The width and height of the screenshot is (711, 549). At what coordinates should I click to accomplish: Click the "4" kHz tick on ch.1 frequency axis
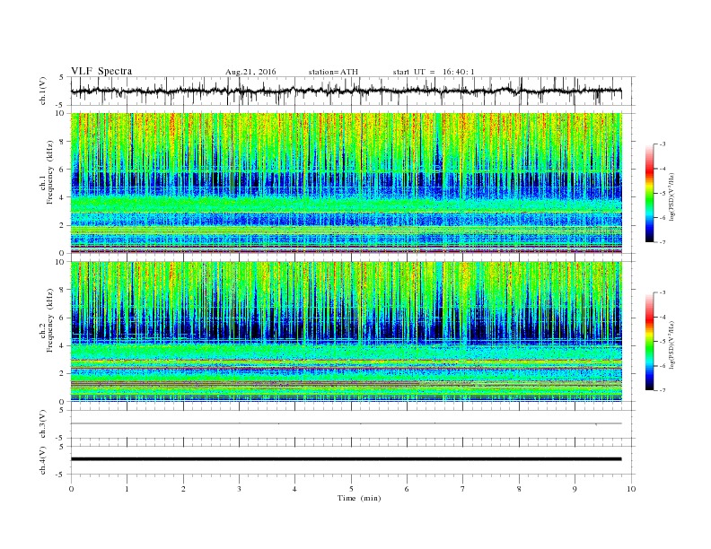coord(63,197)
